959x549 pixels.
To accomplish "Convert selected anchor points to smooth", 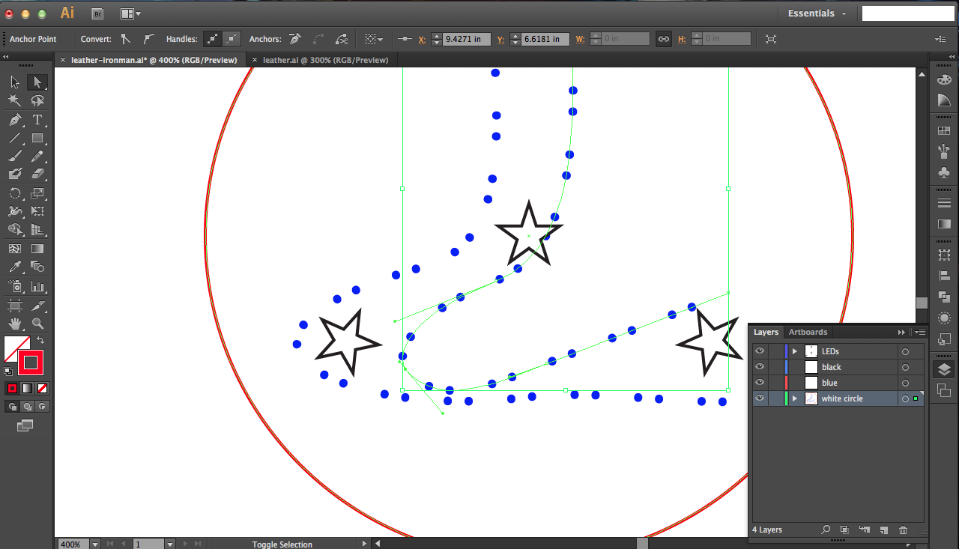I will click(x=148, y=39).
